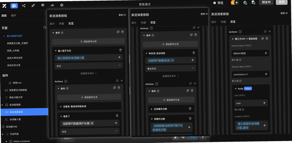292x143 pixels.
Task: Open the bug debug icon showing 0
Action: click(x=245, y=3)
